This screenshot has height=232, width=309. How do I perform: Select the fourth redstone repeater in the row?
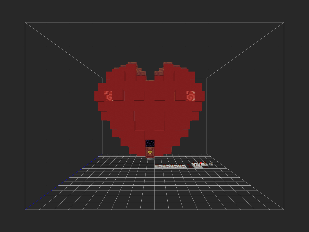coord(183,166)
